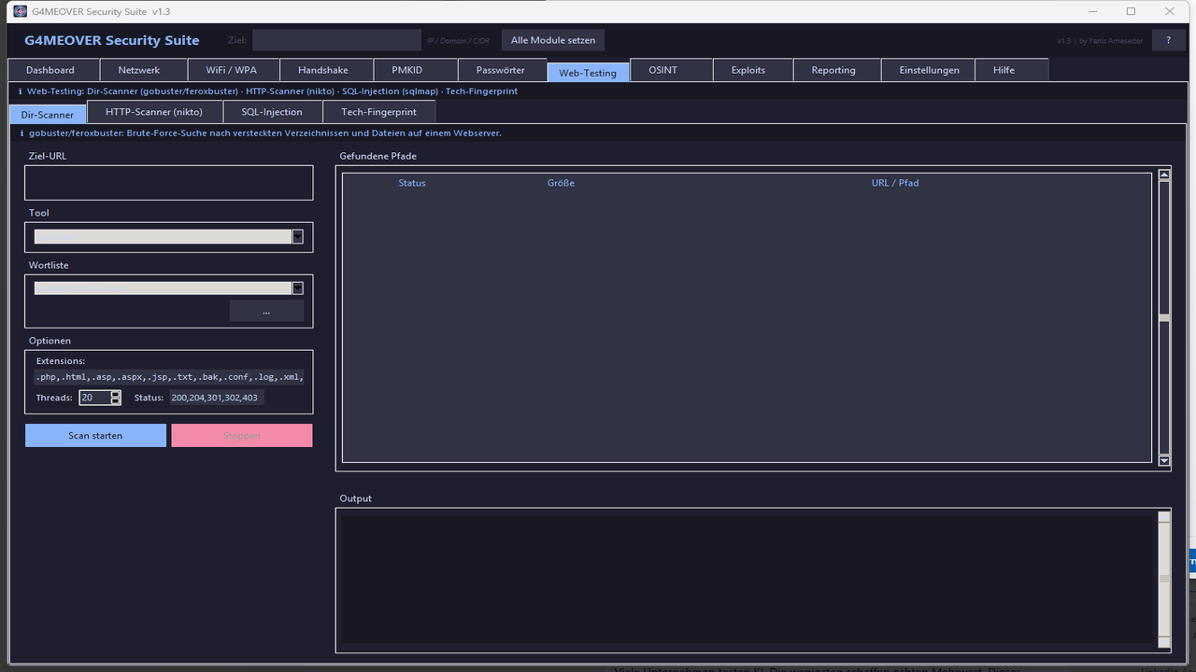This screenshot has width=1196, height=672.
Task: Increase the Threads spinner value
Action: (116, 394)
